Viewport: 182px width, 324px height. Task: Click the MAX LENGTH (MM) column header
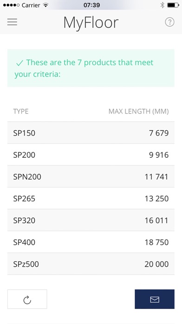pyautogui.click(x=138, y=111)
